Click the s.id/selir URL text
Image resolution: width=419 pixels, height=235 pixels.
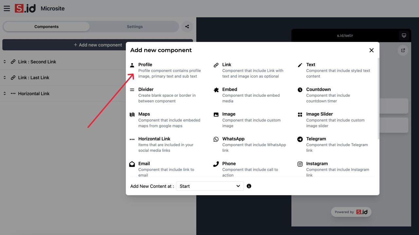pos(345,35)
